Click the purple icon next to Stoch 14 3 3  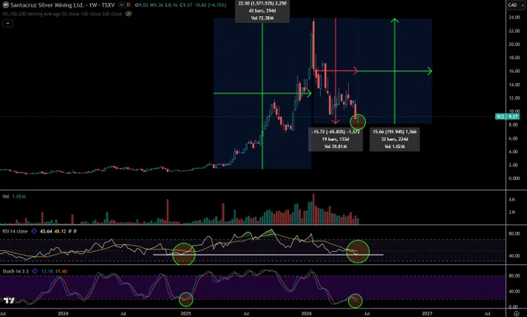(35, 271)
